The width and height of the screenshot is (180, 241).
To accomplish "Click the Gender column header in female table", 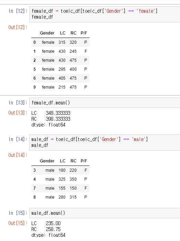I will pos(47,33).
